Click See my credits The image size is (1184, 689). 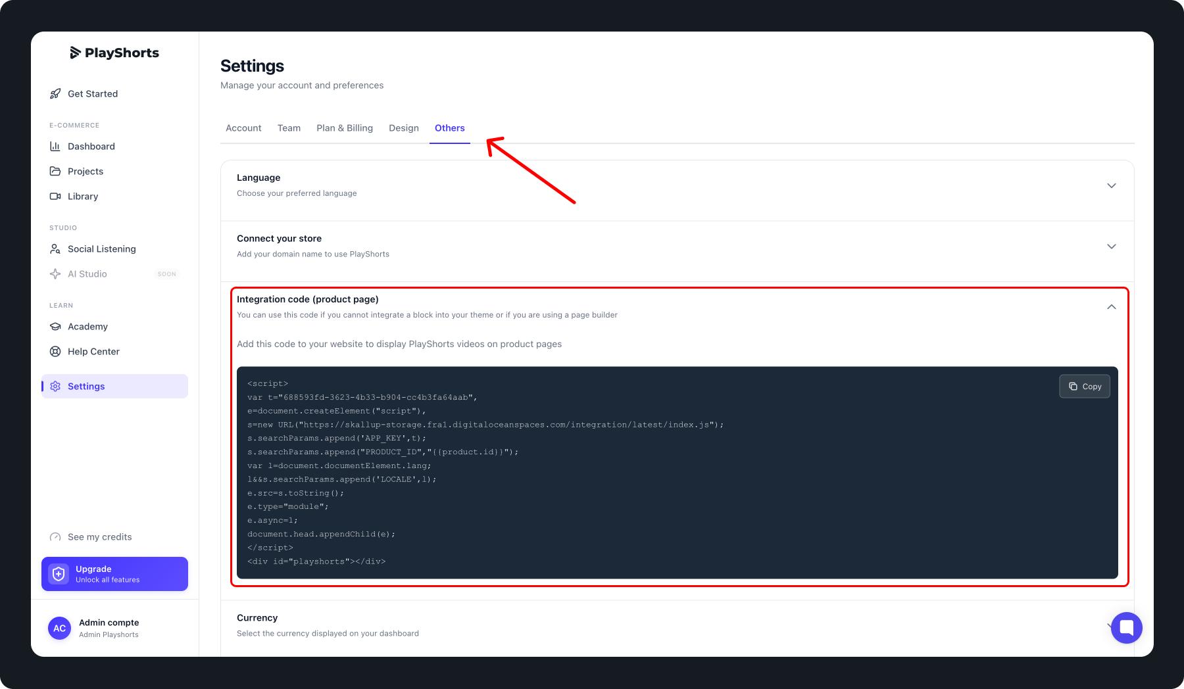(99, 536)
